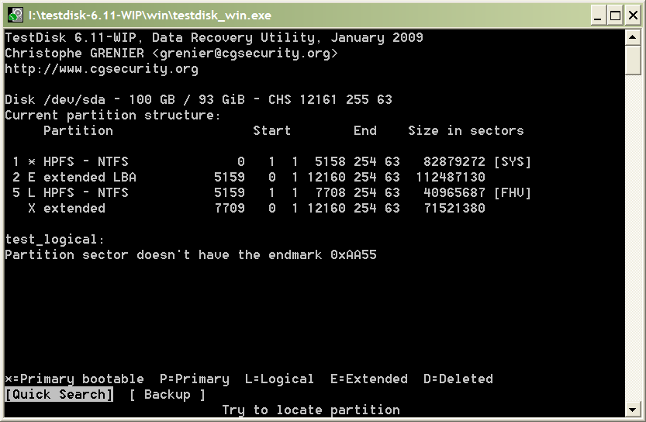Minimize the testdisk_win.exe window
The height and width of the screenshot is (422, 646).
click(598, 16)
